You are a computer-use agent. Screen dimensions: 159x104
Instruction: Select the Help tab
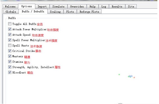coord(93,7)
